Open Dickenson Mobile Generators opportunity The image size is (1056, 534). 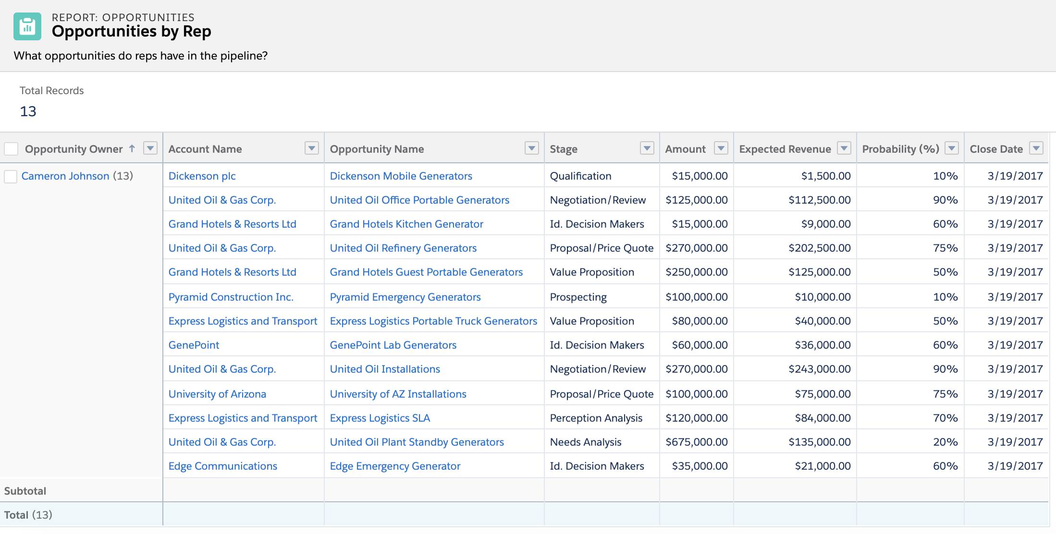pyautogui.click(x=401, y=176)
